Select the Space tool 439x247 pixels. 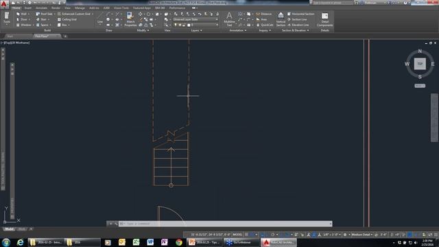pyautogui.click(x=43, y=25)
